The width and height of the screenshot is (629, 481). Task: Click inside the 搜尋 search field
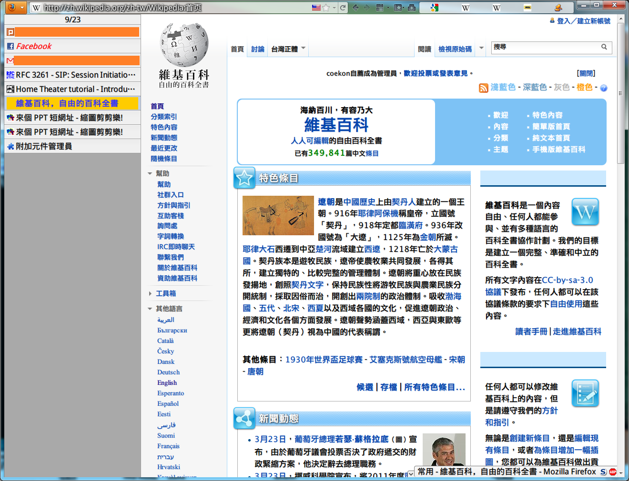[x=546, y=47]
